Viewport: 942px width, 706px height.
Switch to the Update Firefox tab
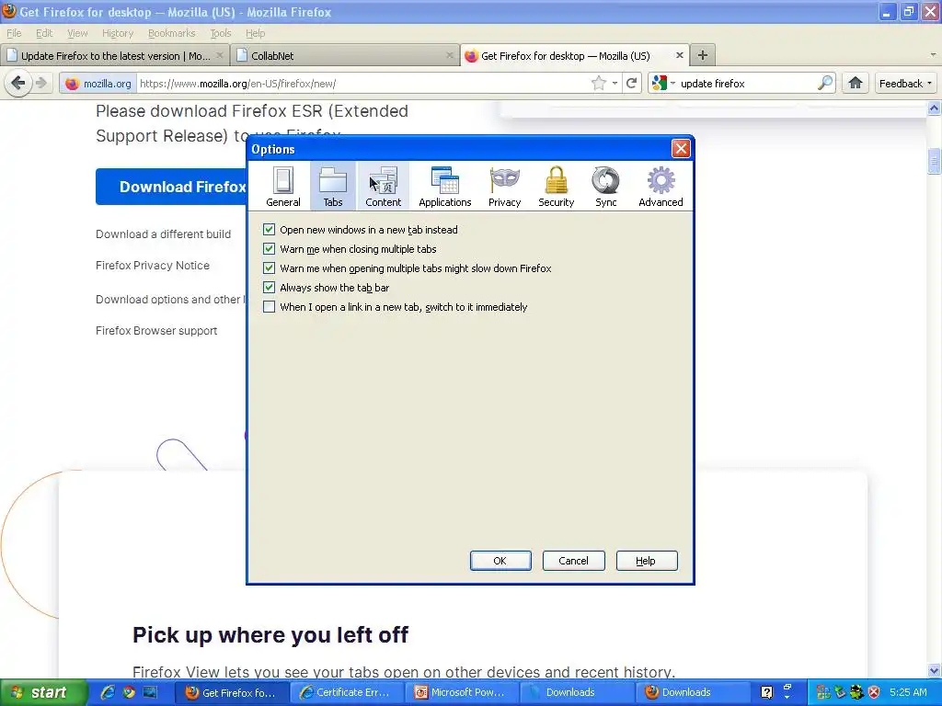[114, 55]
